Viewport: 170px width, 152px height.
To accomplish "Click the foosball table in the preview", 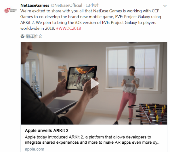I will coord(152,113).
